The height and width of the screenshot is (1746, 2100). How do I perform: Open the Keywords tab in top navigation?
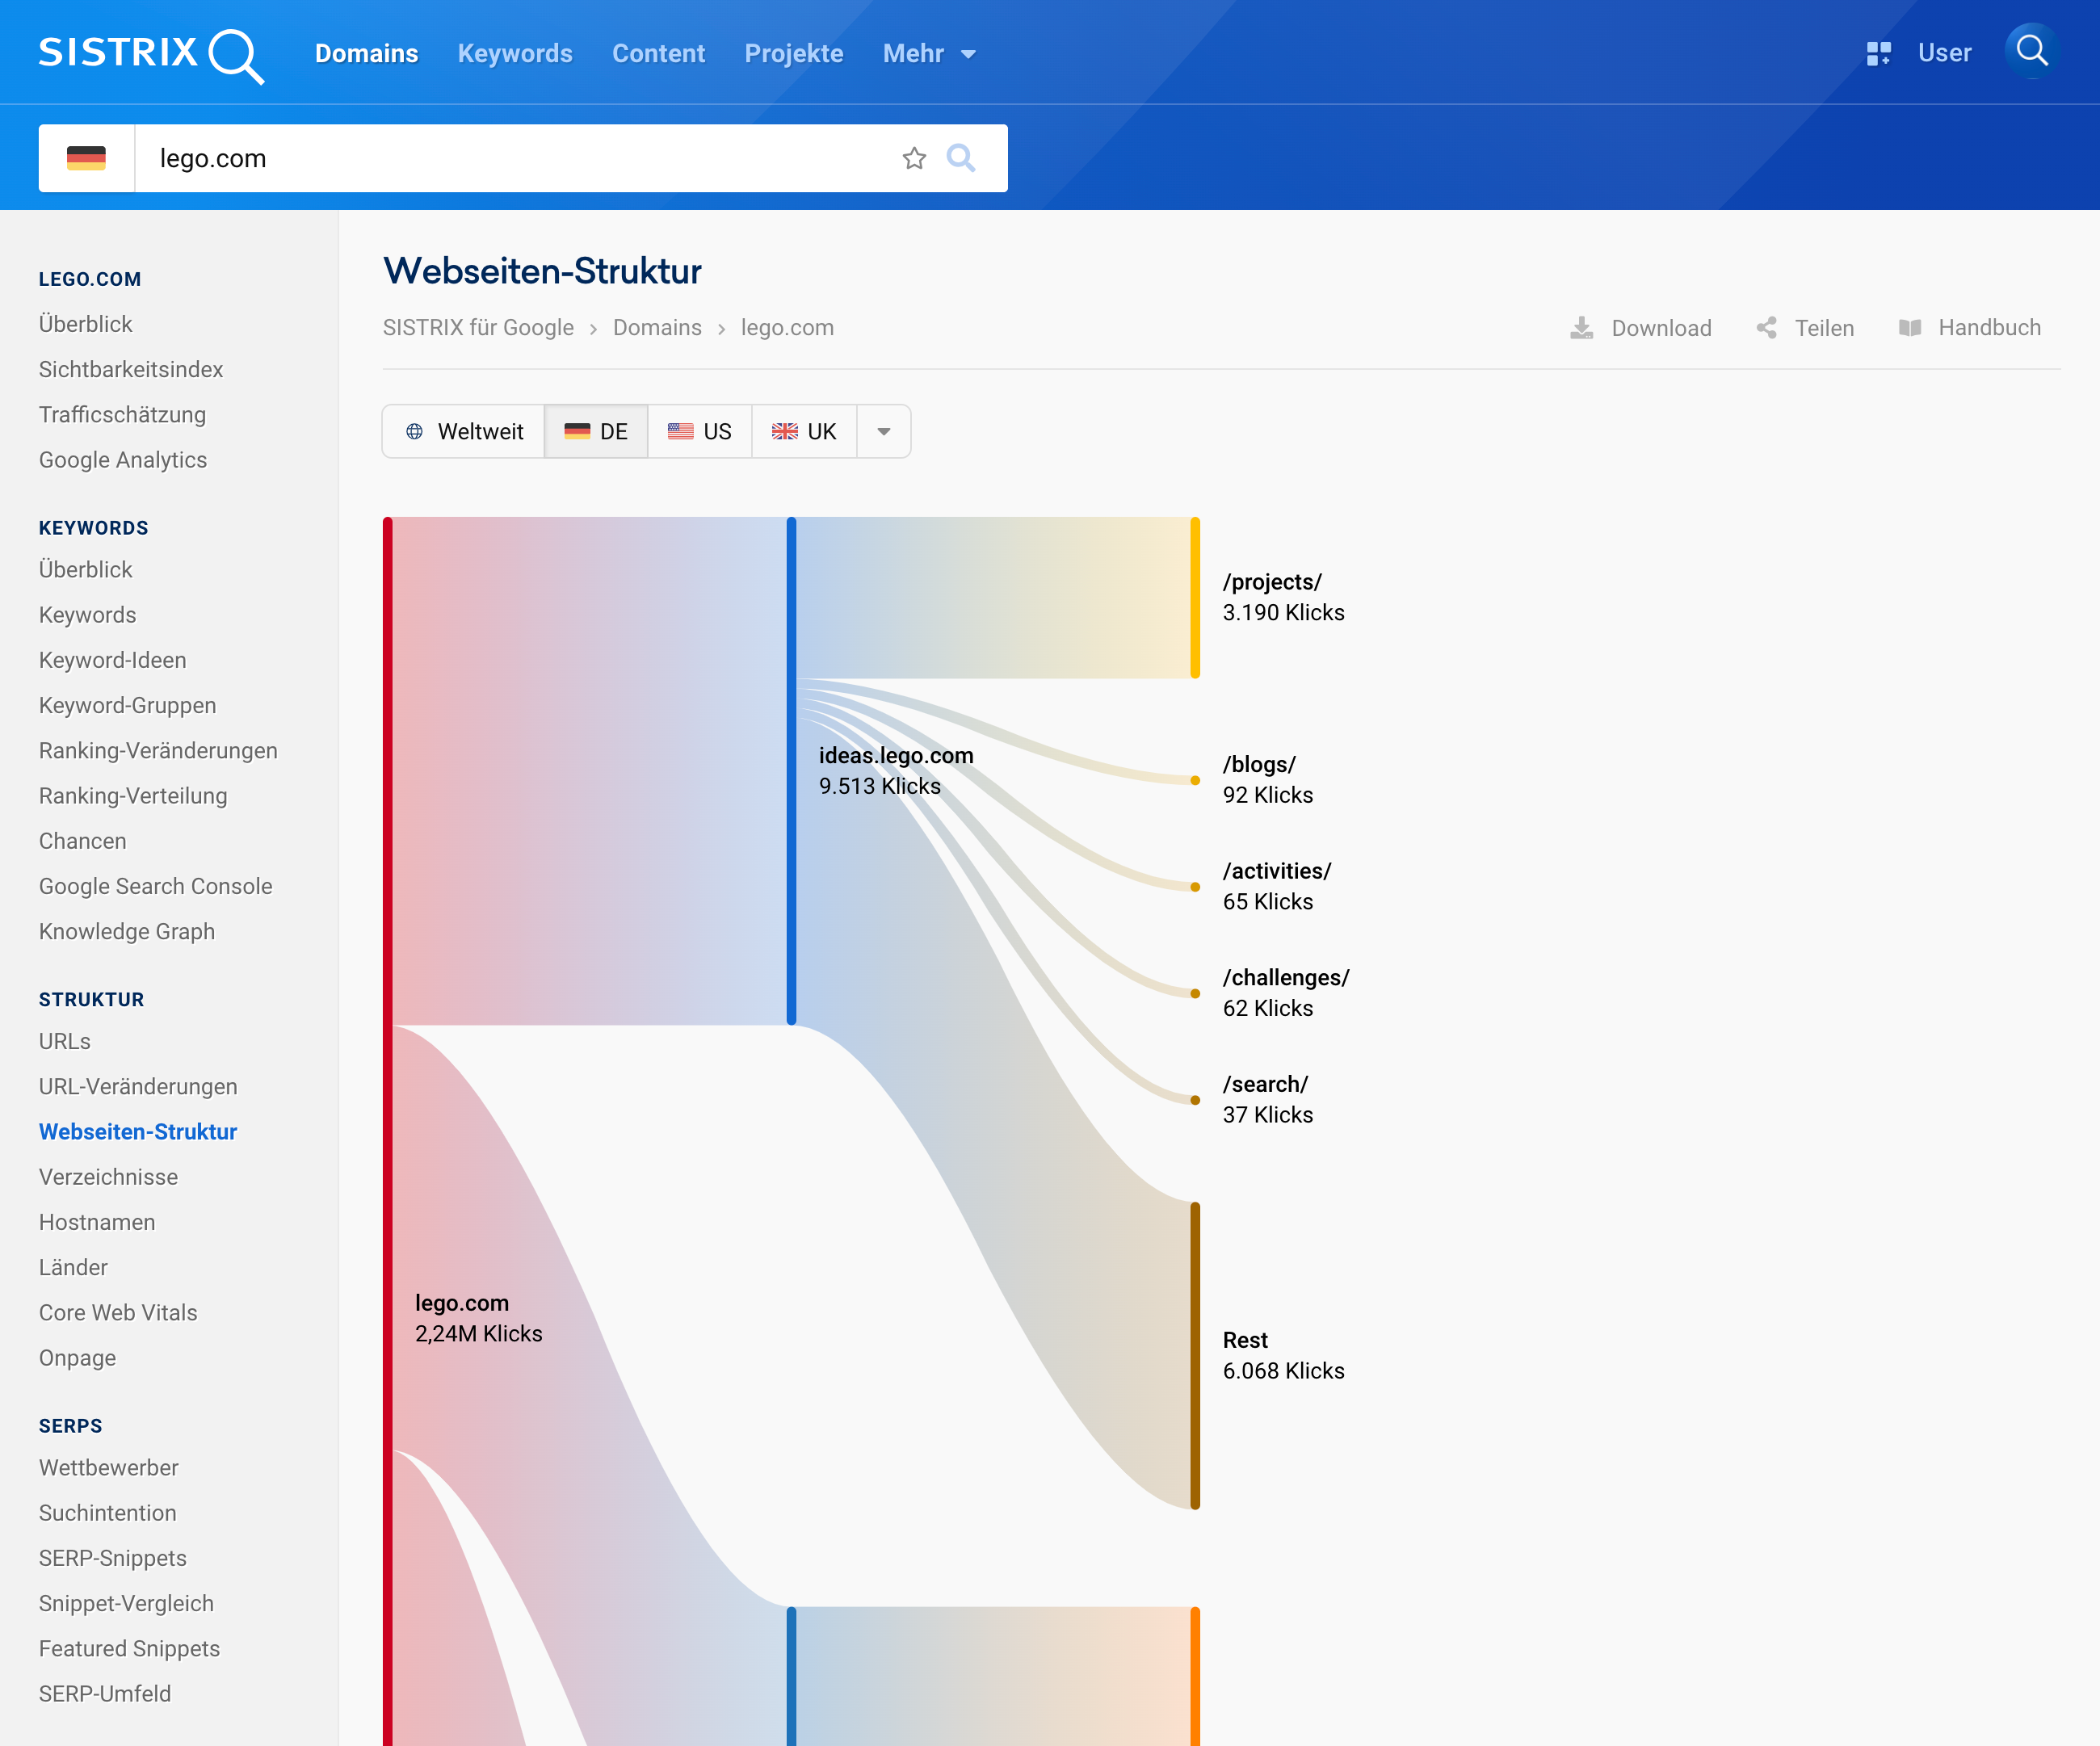(x=514, y=53)
